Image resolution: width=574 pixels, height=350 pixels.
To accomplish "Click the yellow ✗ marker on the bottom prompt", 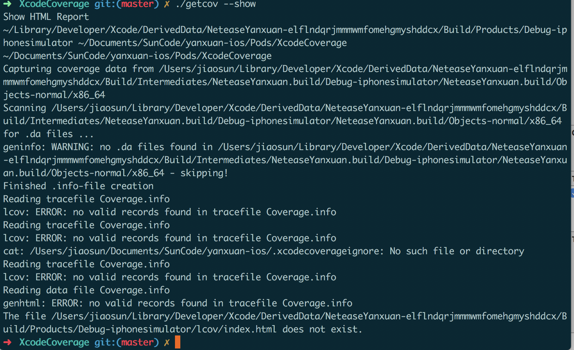I will 167,342.
